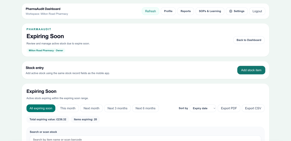Click Add stock item button
291x141 pixels.
click(251, 70)
